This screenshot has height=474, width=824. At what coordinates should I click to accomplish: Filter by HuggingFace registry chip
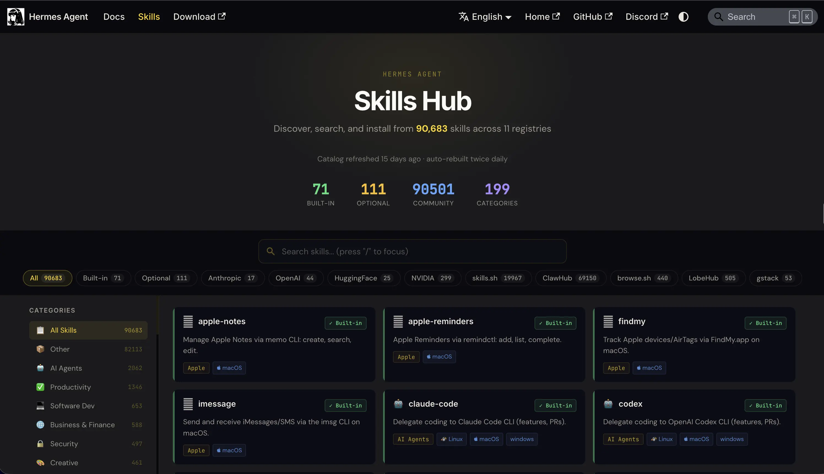tap(364, 278)
